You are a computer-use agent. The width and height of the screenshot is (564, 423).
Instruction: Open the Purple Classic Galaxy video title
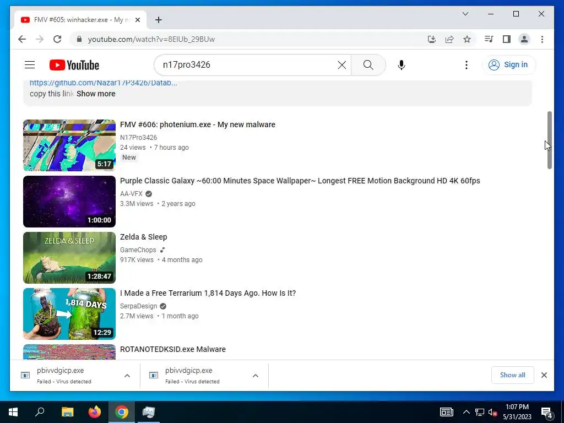click(x=300, y=181)
